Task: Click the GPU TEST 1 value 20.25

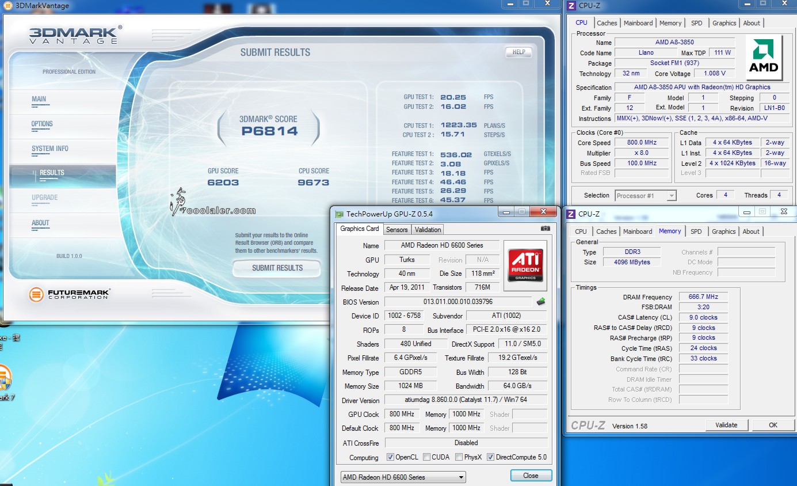Action: pos(453,97)
